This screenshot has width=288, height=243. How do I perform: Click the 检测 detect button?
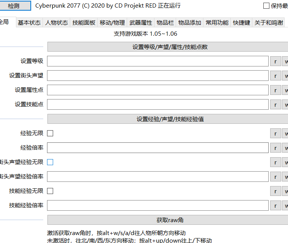coord(16,6)
